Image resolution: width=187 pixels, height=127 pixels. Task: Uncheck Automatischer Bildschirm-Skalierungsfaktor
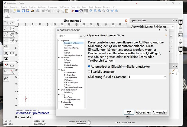pyautogui.click(x=89, y=66)
